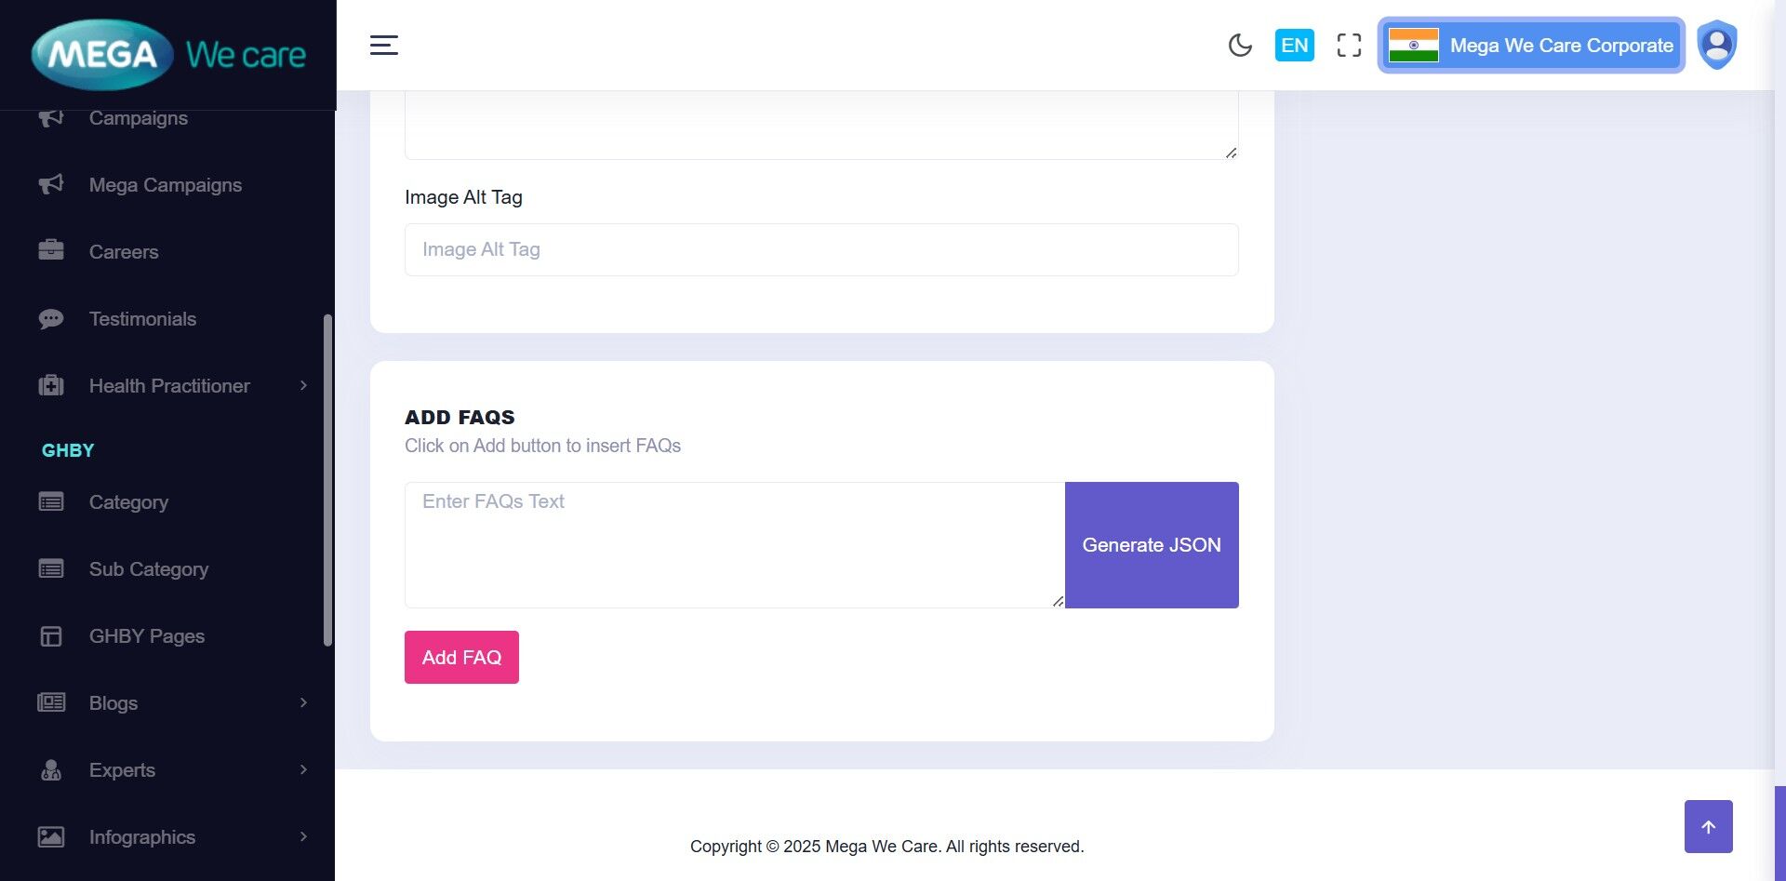This screenshot has width=1786, height=881.
Task: Toggle dark mode with the moon icon
Action: 1239,45
